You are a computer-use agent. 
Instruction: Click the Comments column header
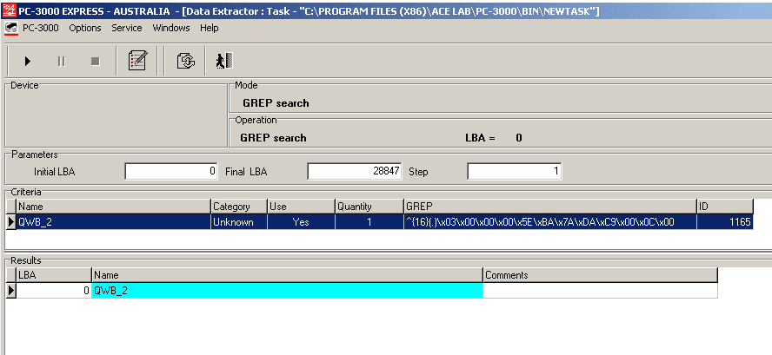(600, 275)
